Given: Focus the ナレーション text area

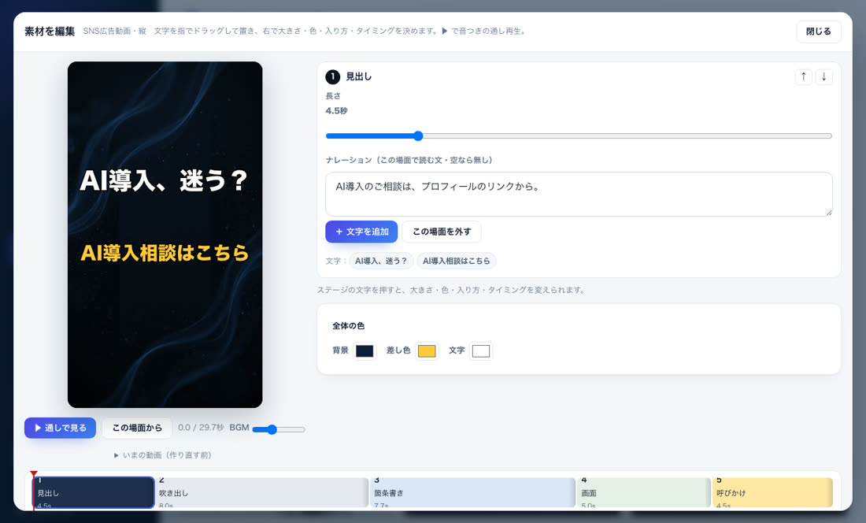Looking at the screenshot, I should tap(579, 194).
